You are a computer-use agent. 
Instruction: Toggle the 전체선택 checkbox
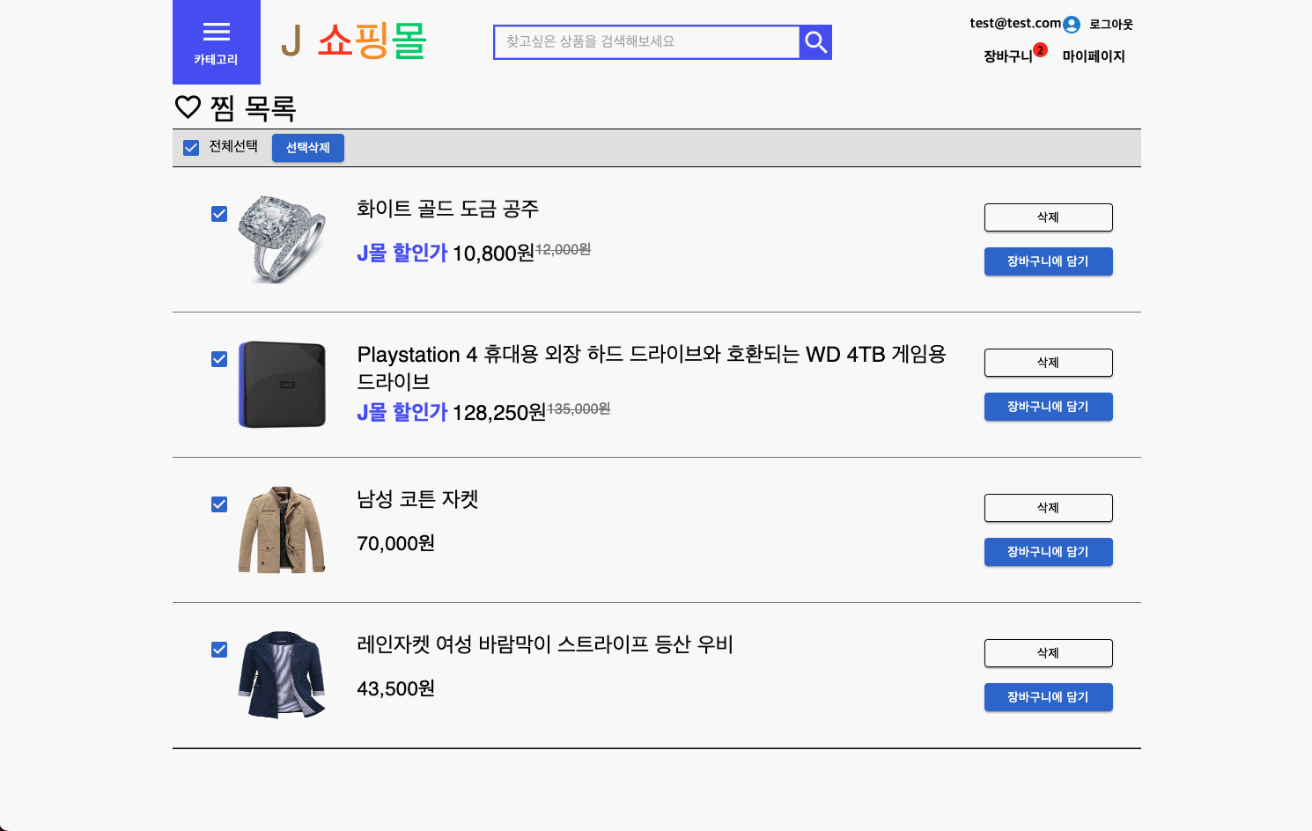191,148
